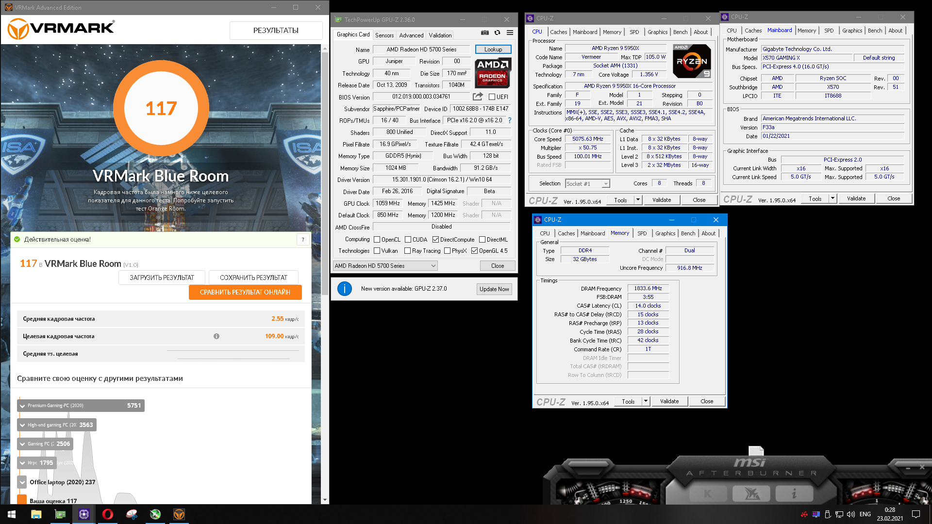Image resolution: width=932 pixels, height=524 pixels.
Task: Toggle the Ray Tracing checkbox
Action: tap(407, 251)
